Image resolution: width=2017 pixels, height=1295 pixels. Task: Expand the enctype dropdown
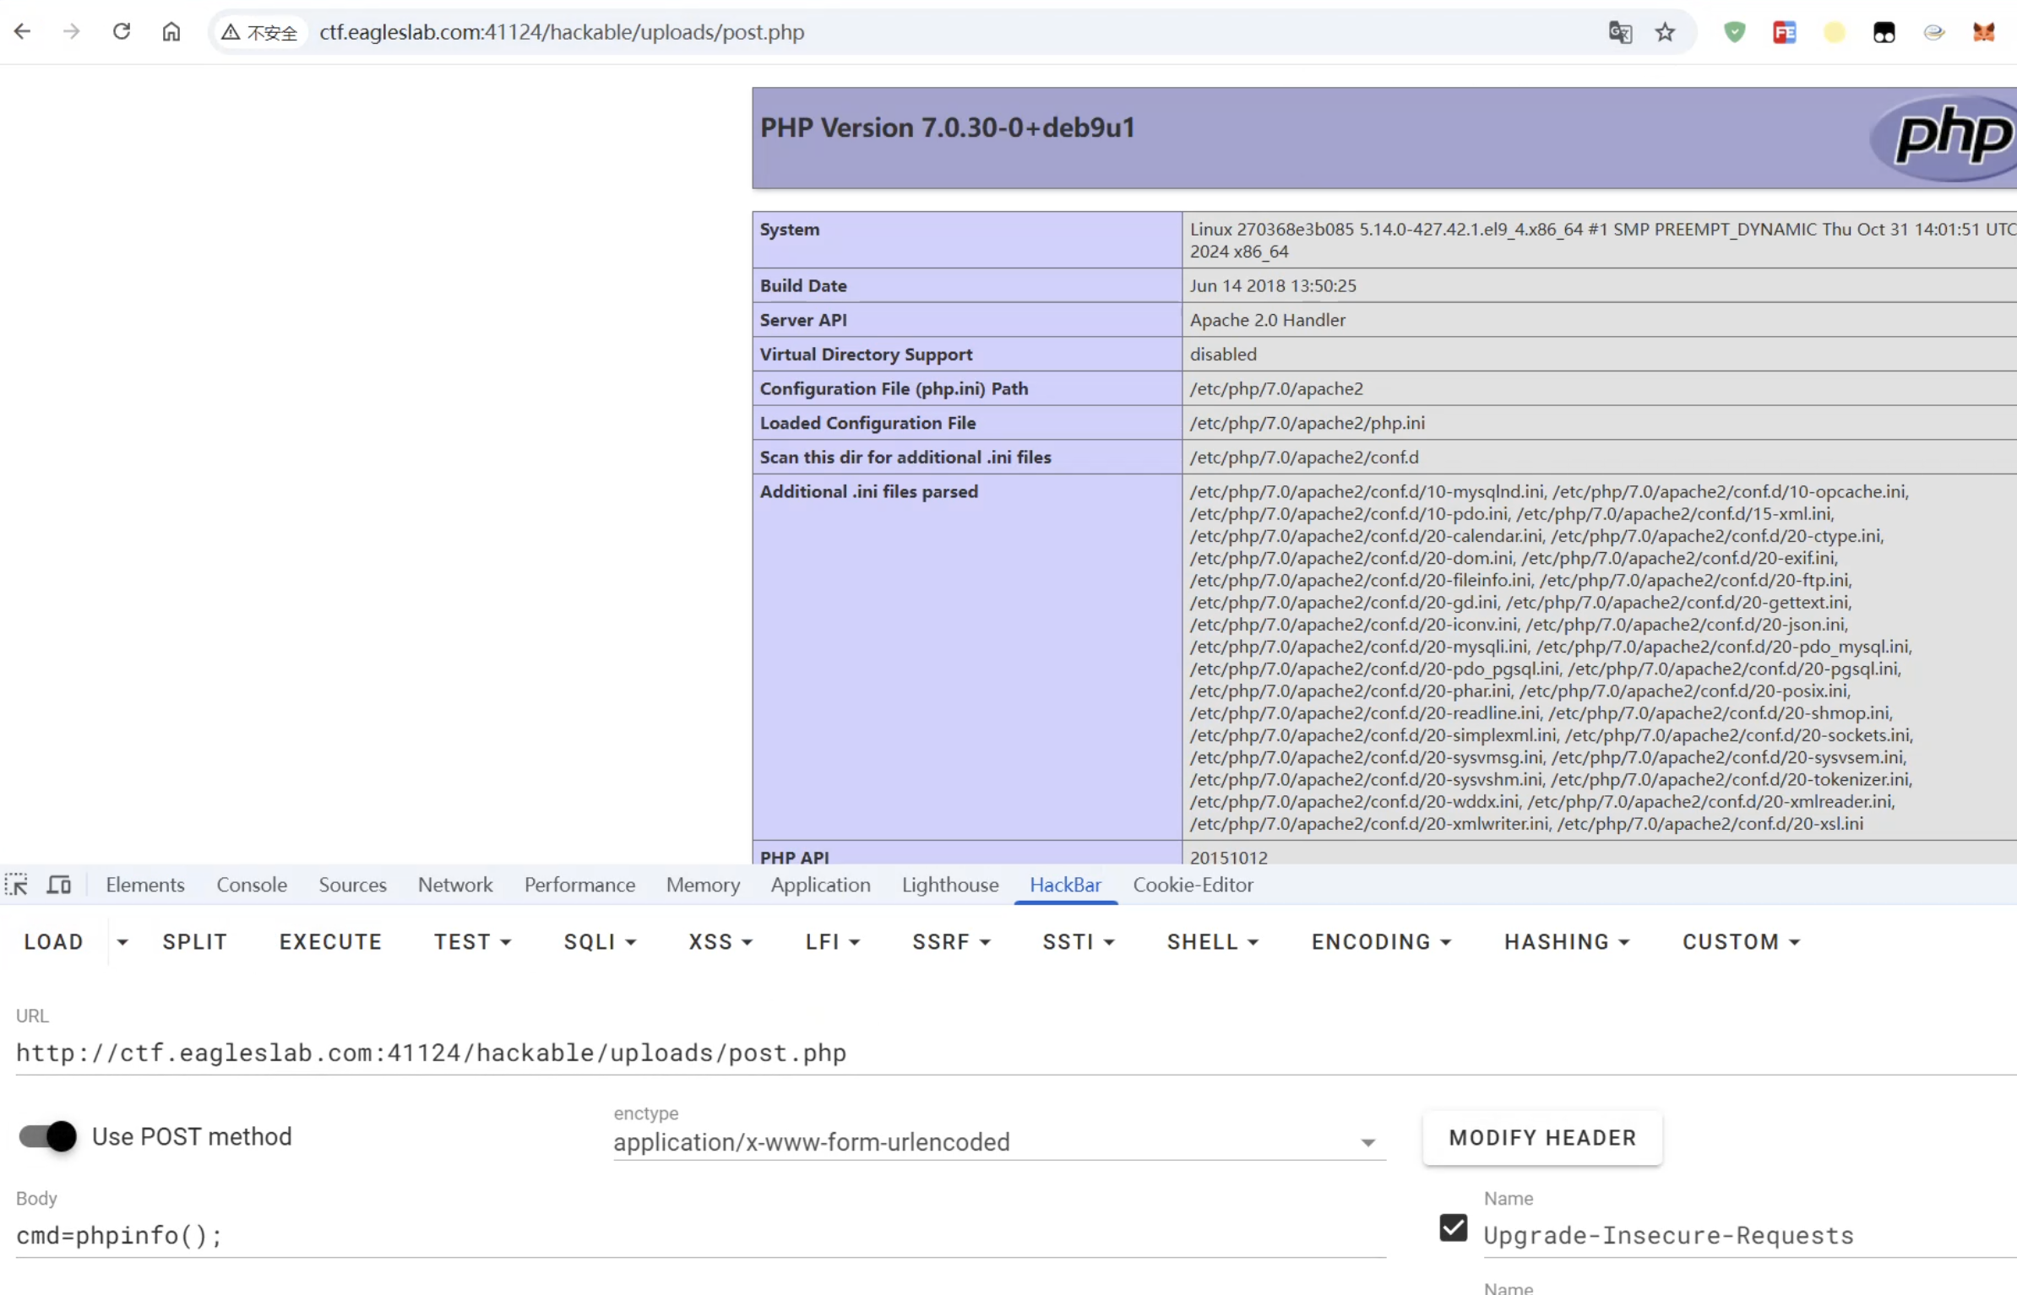point(1367,1142)
